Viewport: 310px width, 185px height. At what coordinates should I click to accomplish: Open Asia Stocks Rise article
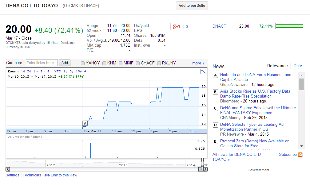255,94
